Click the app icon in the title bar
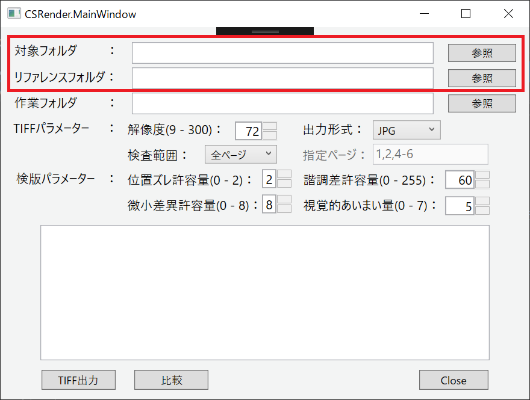Screen dimensions: 530x400 click(13, 13)
